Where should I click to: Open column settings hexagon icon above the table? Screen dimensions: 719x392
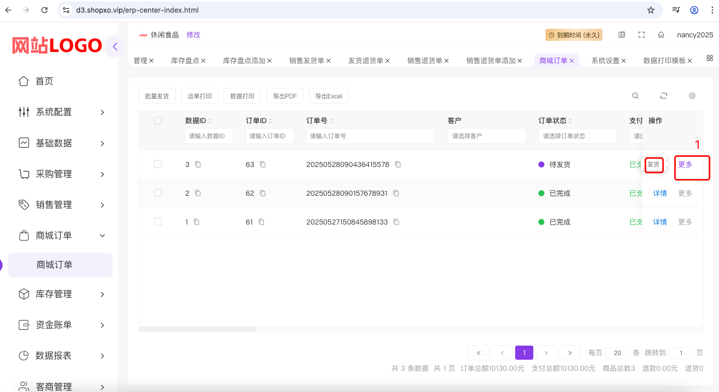point(692,96)
